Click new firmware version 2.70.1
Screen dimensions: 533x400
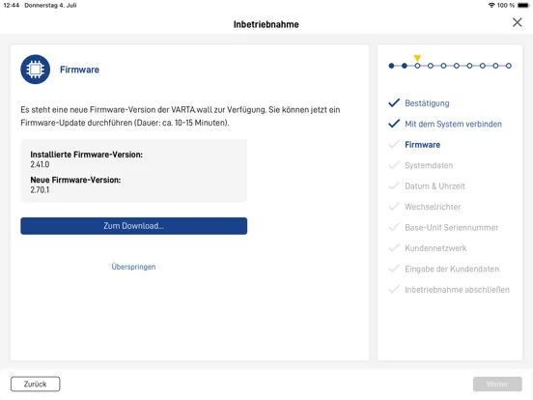tap(40, 189)
